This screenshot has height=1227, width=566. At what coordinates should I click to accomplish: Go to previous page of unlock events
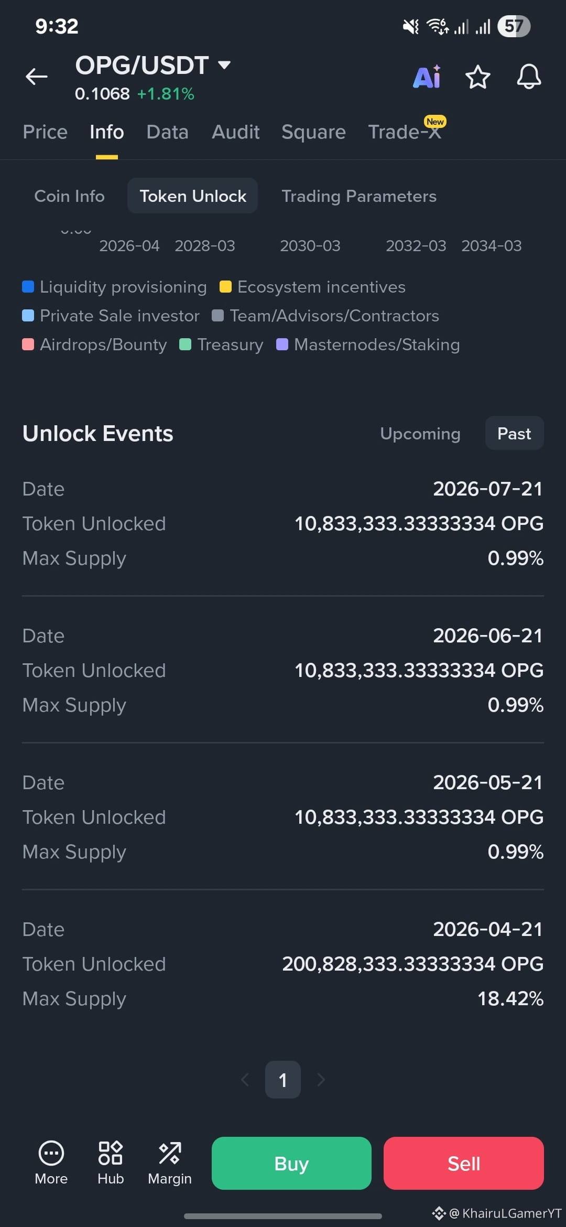pyautogui.click(x=245, y=1080)
